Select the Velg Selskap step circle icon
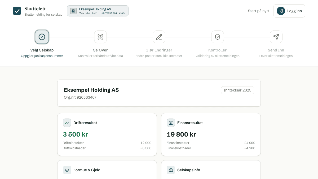Image resolution: width=318 pixels, height=179 pixels. click(x=42, y=37)
